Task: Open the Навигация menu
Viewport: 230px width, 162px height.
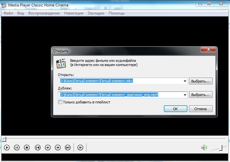Action: pos(74,13)
